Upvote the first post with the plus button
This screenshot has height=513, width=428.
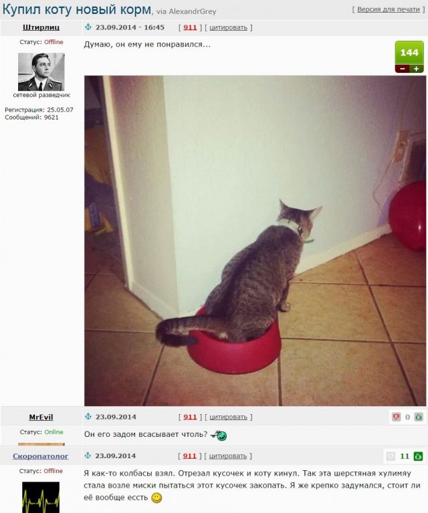click(x=417, y=69)
